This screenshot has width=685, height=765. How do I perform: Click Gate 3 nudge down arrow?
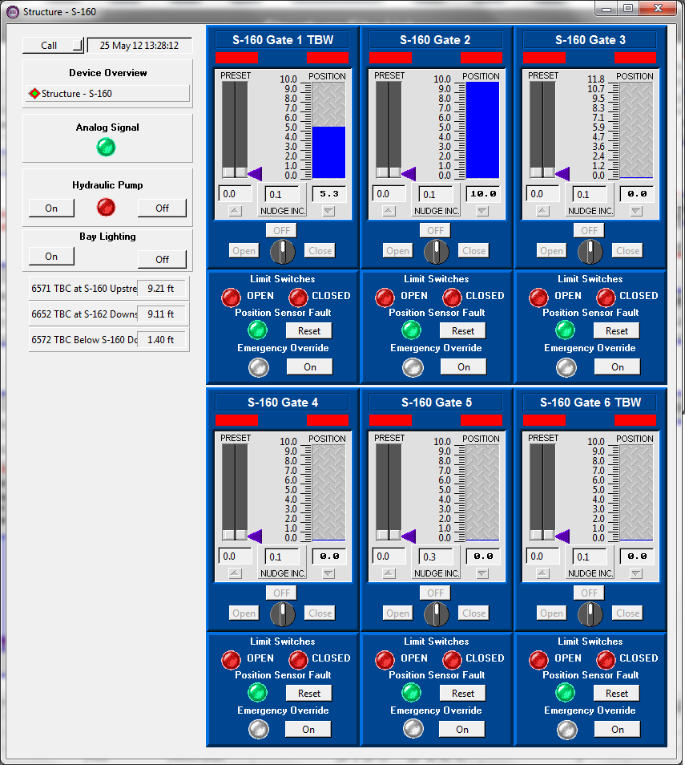click(x=636, y=211)
